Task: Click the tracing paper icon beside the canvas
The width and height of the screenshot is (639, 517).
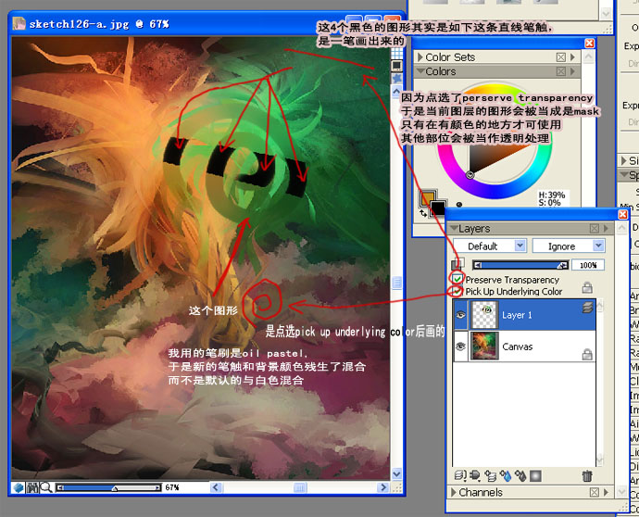Action: click(396, 65)
